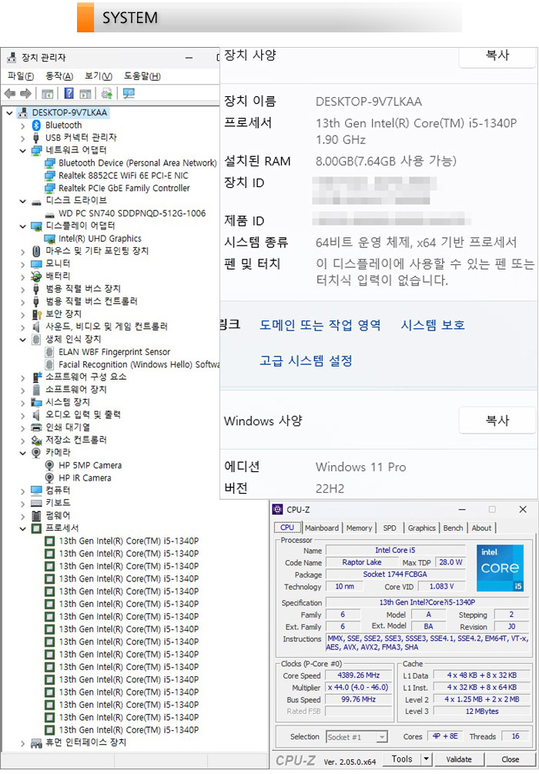
Task: Click the Intel Core i5 logo in CPU-Z
Action: (500, 568)
